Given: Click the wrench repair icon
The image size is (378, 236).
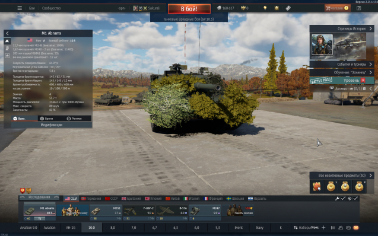Looking at the screenshot, I should click(x=337, y=199).
